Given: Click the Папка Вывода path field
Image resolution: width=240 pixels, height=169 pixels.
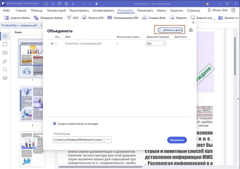Looking at the screenshot, I should pyautogui.click(x=78, y=140).
